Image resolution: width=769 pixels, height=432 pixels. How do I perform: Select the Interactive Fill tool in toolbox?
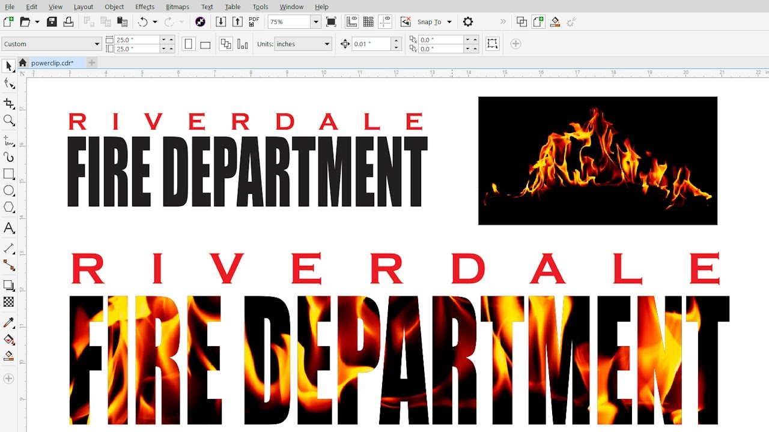click(x=8, y=340)
